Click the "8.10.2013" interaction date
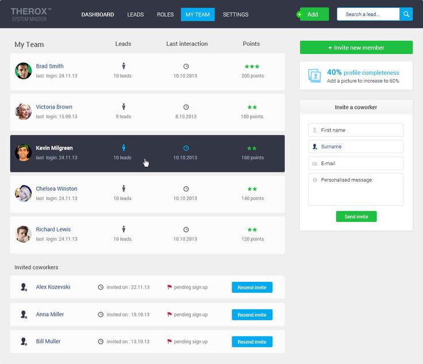The height and width of the screenshot is (364, 423). [x=186, y=117]
